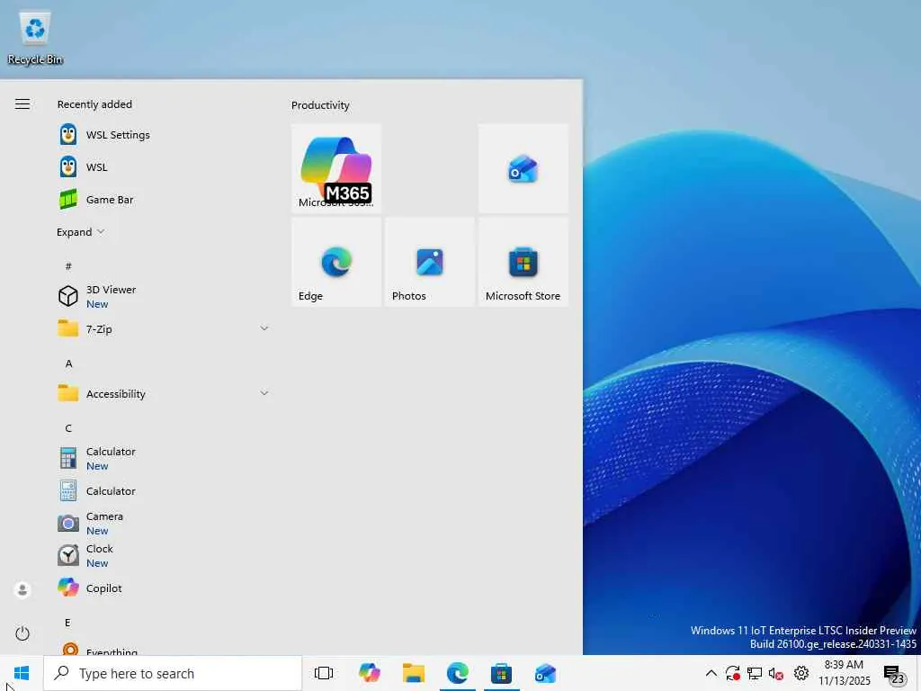
Task: Click the Productivity group heading
Action: tap(320, 105)
